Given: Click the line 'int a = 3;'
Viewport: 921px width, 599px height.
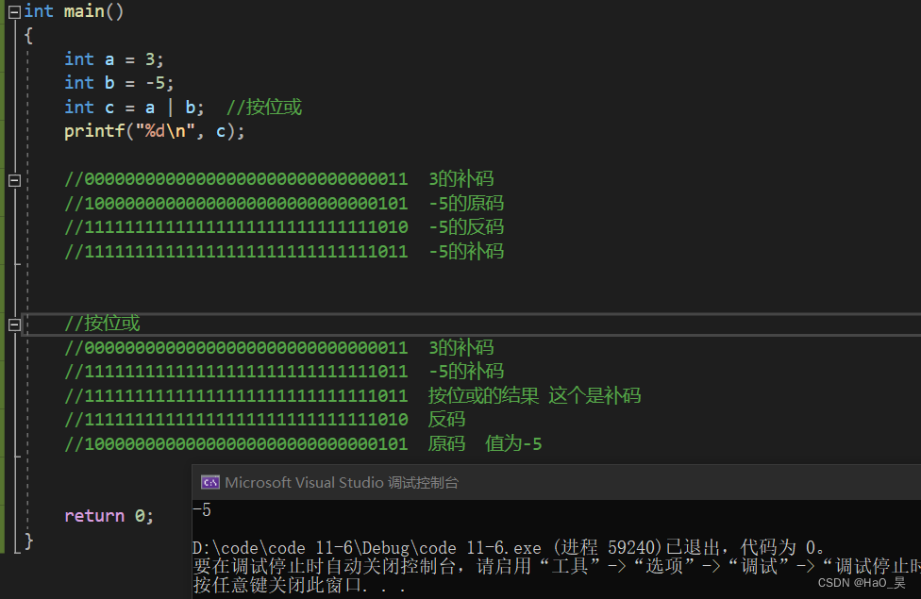Looking at the screenshot, I should click(x=114, y=59).
